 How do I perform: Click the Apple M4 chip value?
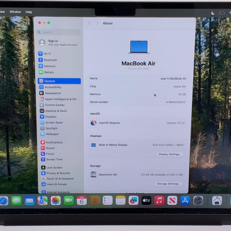click(180, 87)
